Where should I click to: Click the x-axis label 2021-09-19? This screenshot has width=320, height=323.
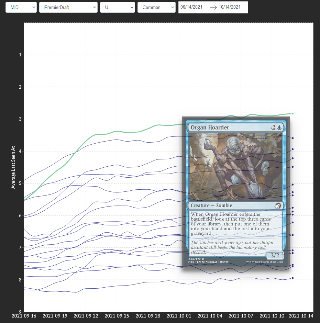[55, 316]
